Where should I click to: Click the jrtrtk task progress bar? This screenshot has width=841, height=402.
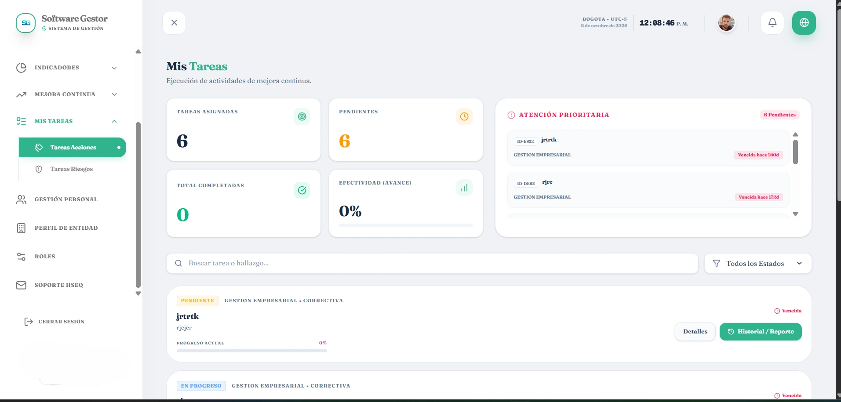pyautogui.click(x=252, y=351)
